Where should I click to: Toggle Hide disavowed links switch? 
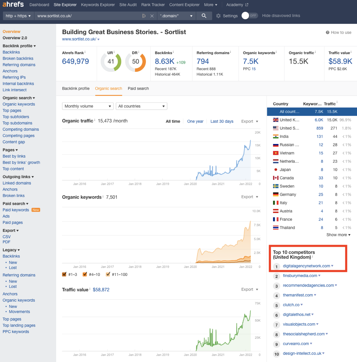[x=250, y=16]
